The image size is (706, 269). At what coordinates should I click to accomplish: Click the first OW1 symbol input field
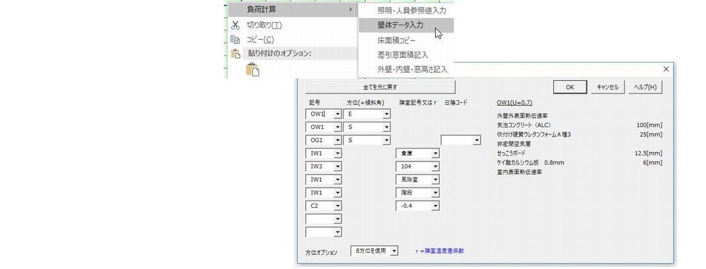[319, 114]
